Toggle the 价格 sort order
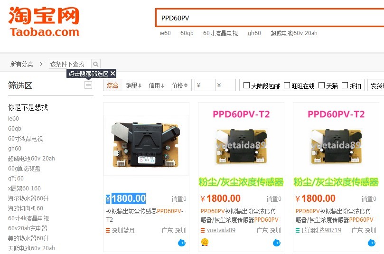 pos(179,85)
